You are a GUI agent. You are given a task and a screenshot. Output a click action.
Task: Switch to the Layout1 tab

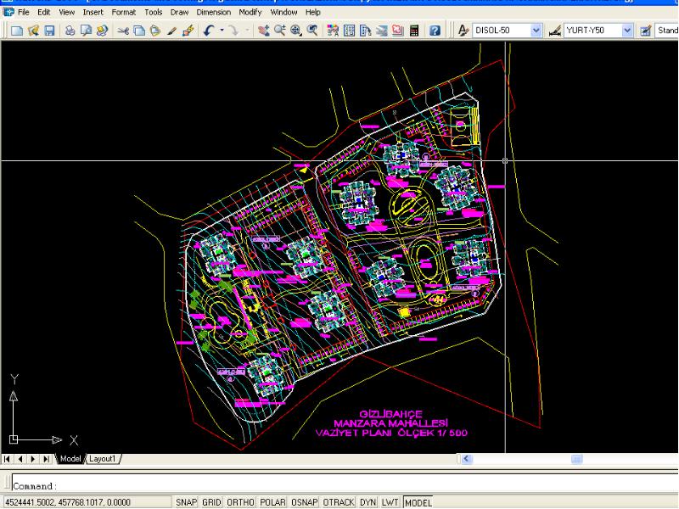pos(103,458)
